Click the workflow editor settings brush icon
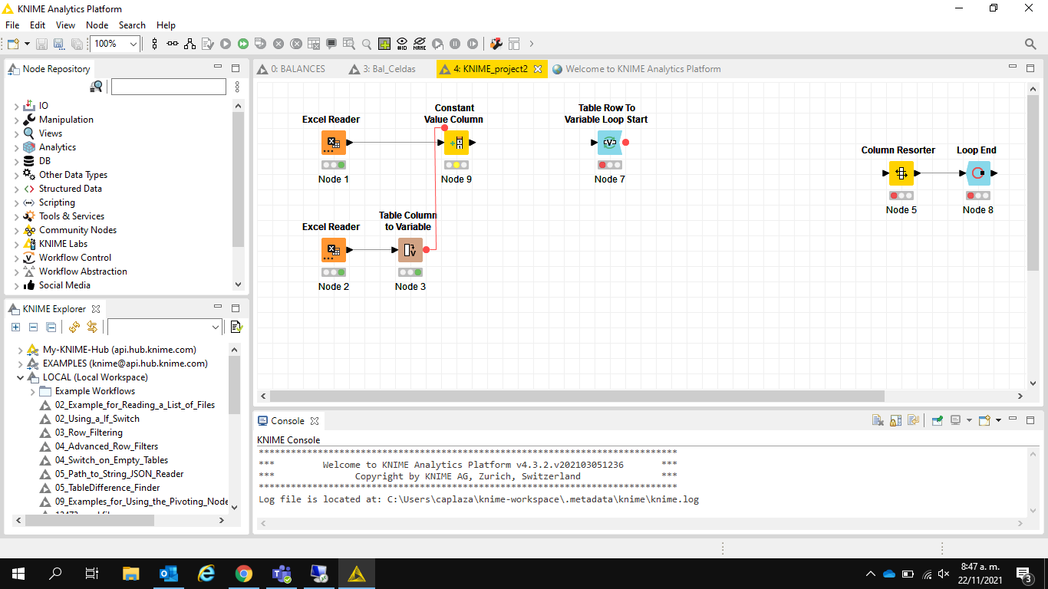The image size is (1048, 589). pyautogui.click(x=496, y=44)
